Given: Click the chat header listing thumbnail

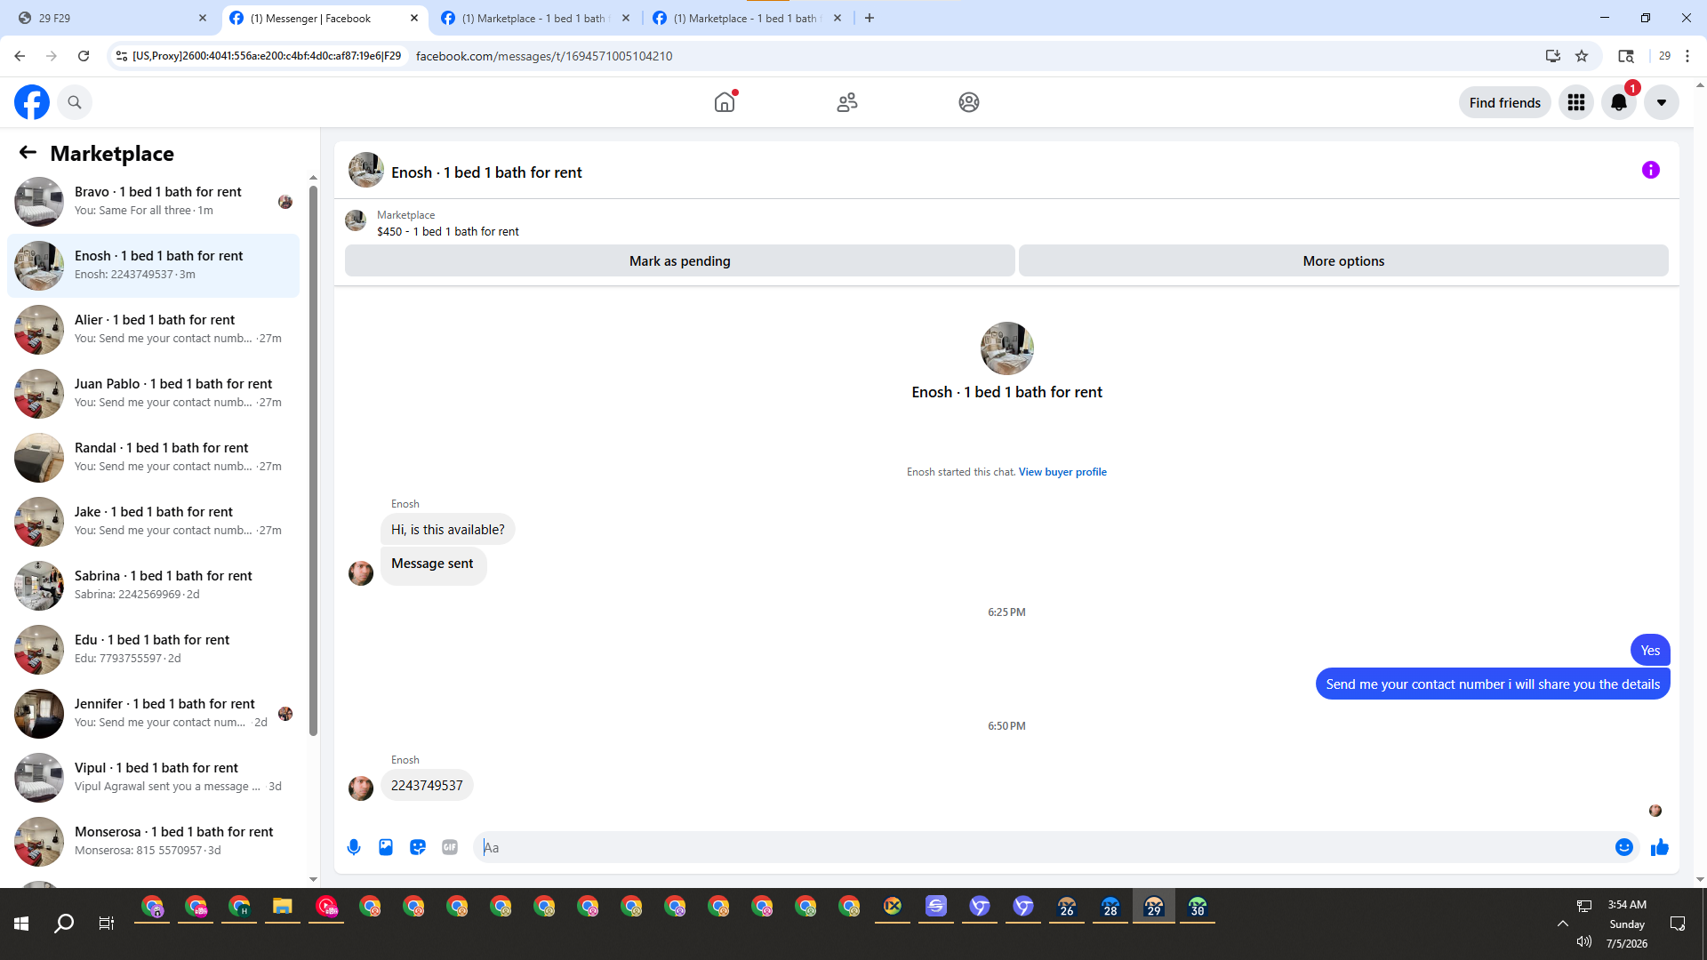Looking at the screenshot, I should point(365,170).
